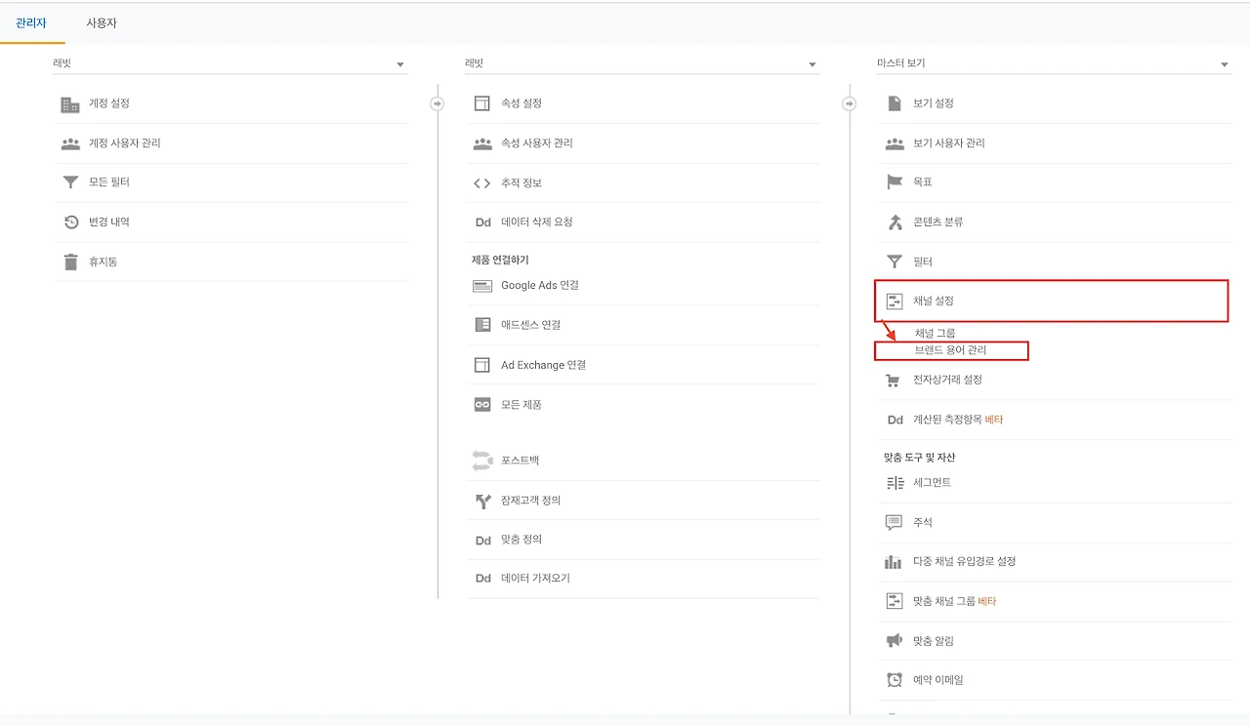Click the building icon beside 계정 설정
The image size is (1250, 726).
(70, 103)
